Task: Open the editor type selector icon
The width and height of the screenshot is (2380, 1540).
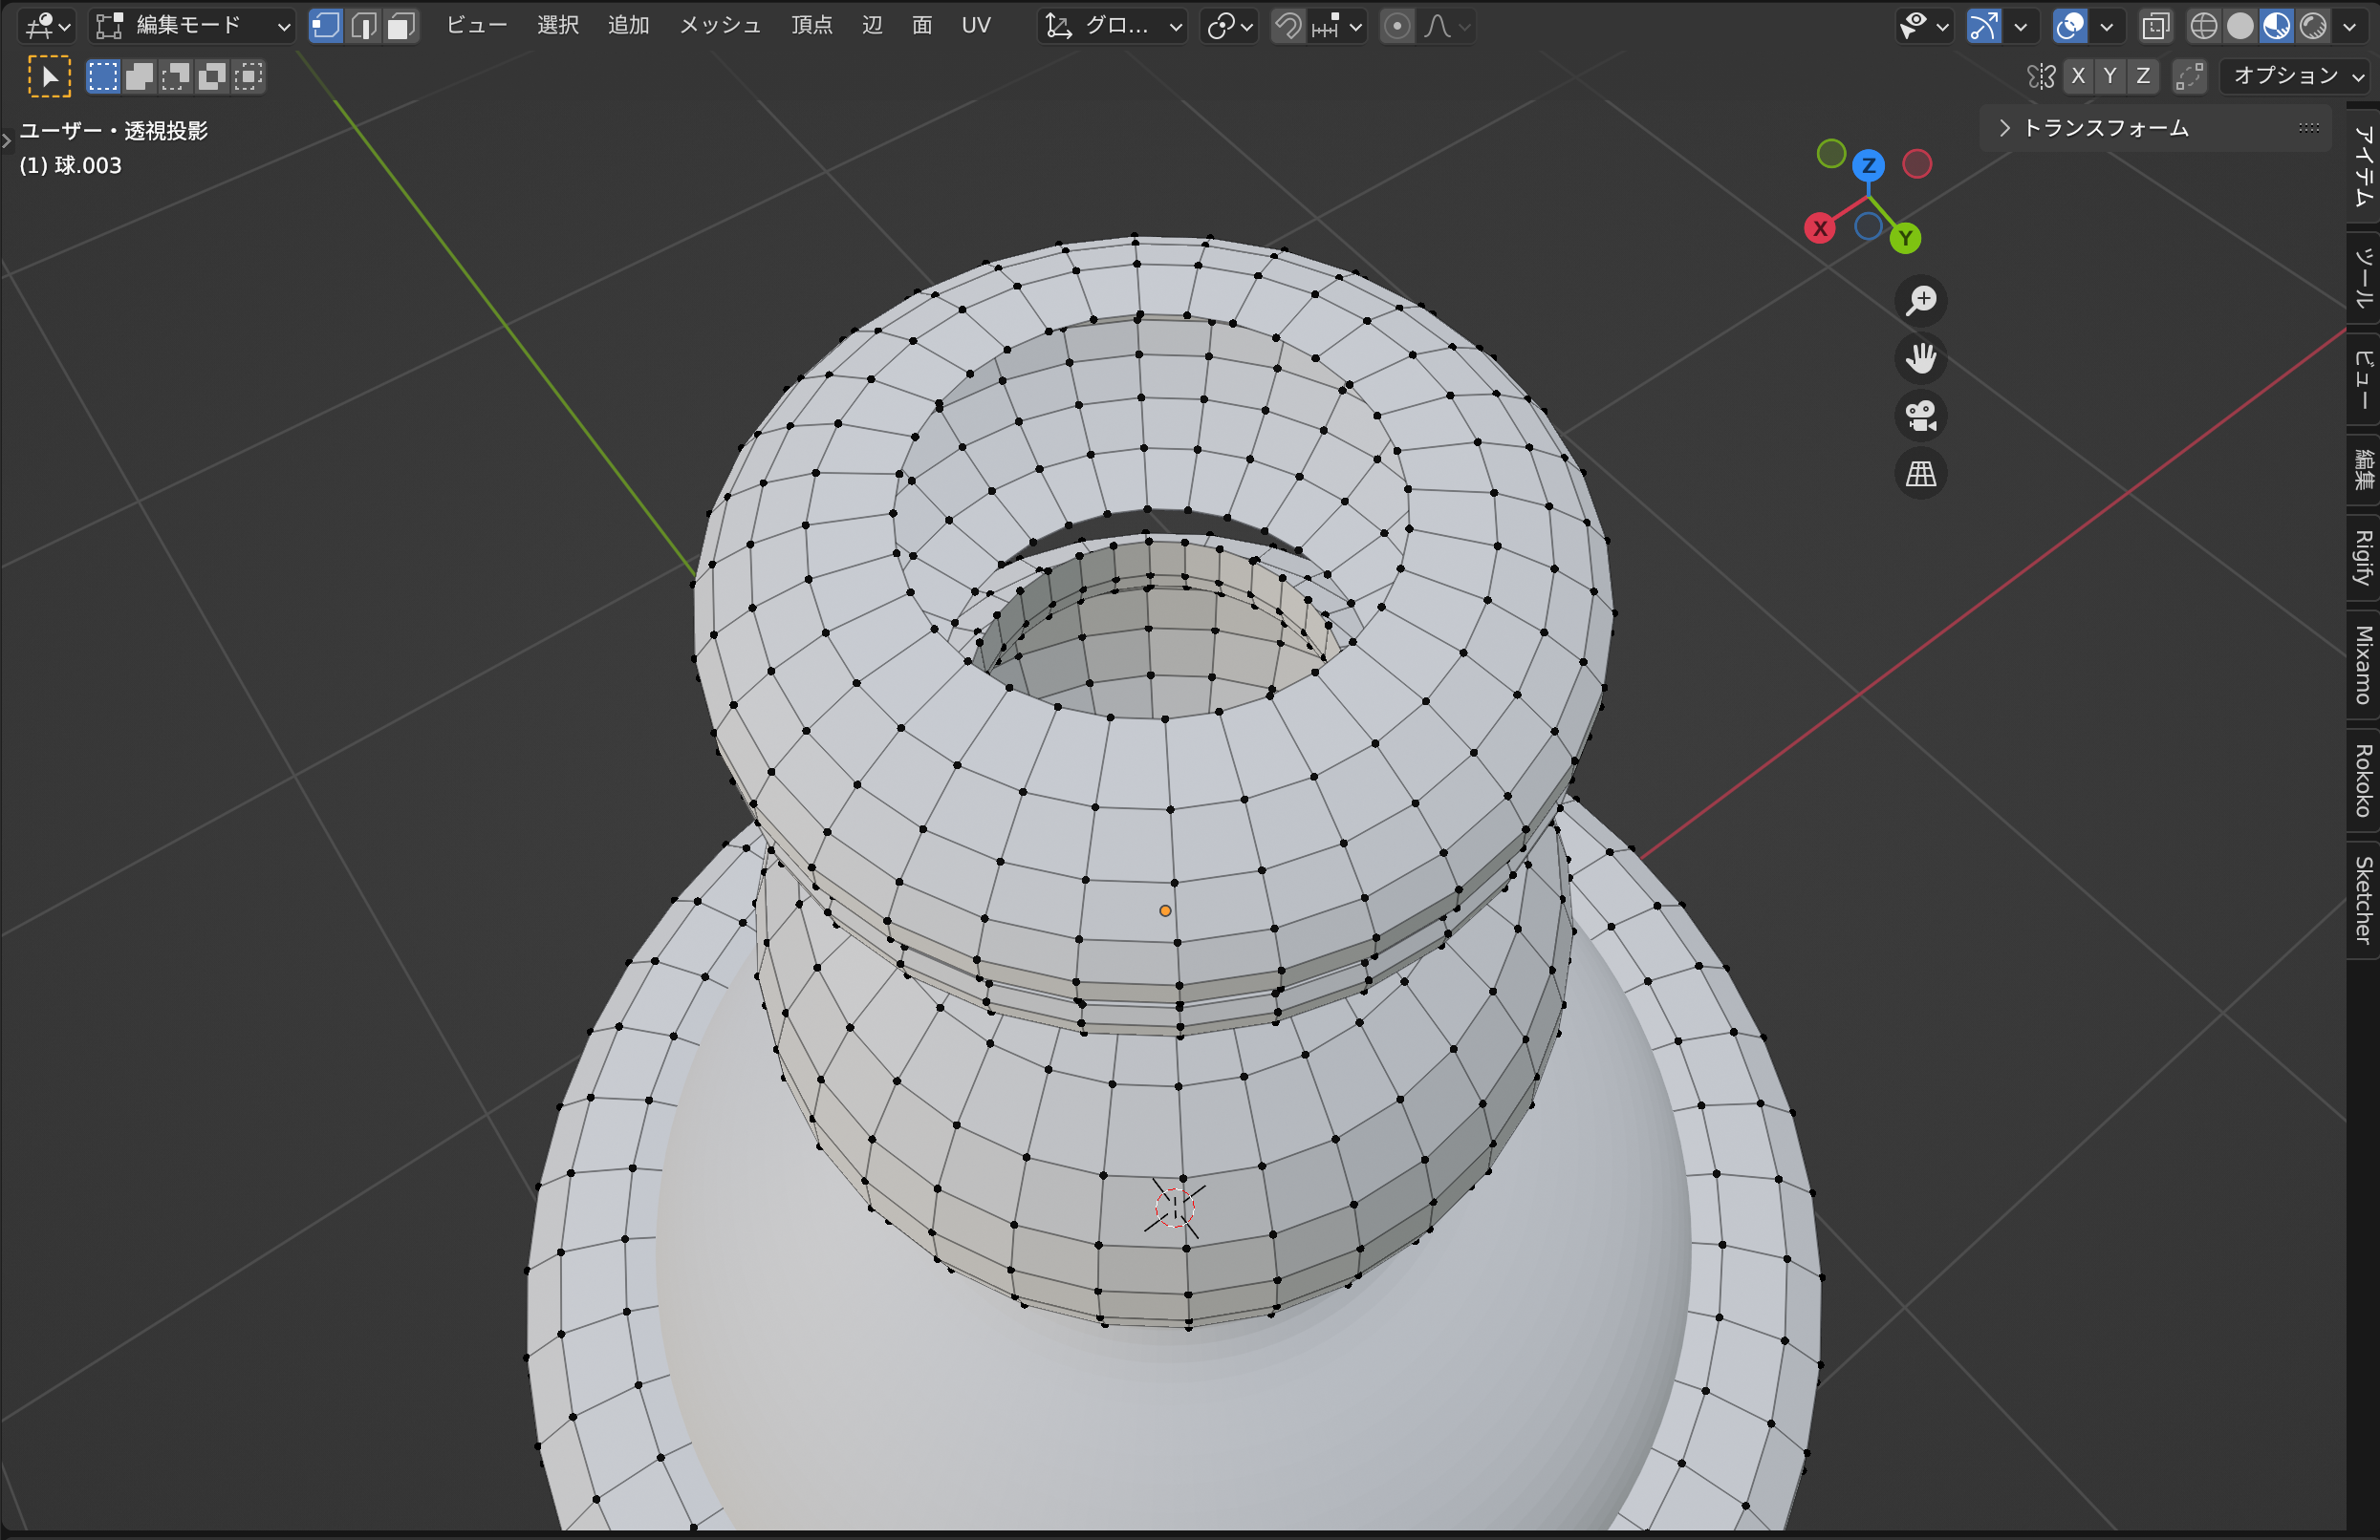Action: point(46,26)
